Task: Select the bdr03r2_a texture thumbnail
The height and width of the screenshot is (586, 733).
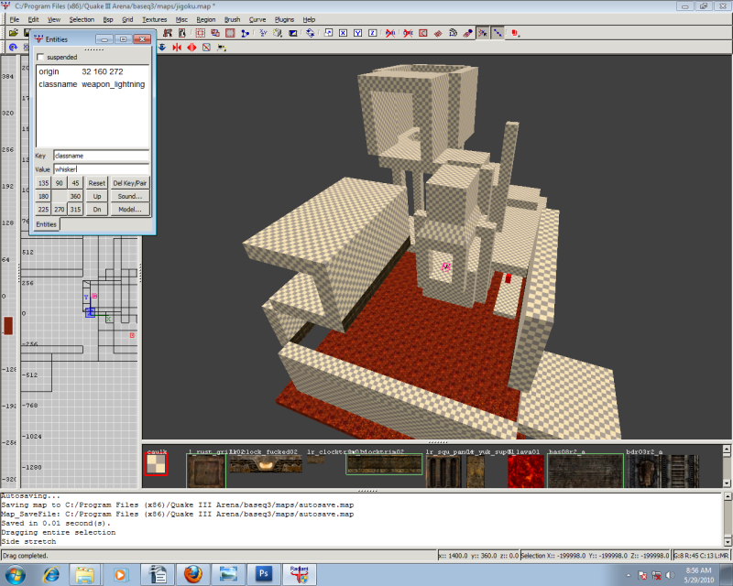Action: (662, 471)
